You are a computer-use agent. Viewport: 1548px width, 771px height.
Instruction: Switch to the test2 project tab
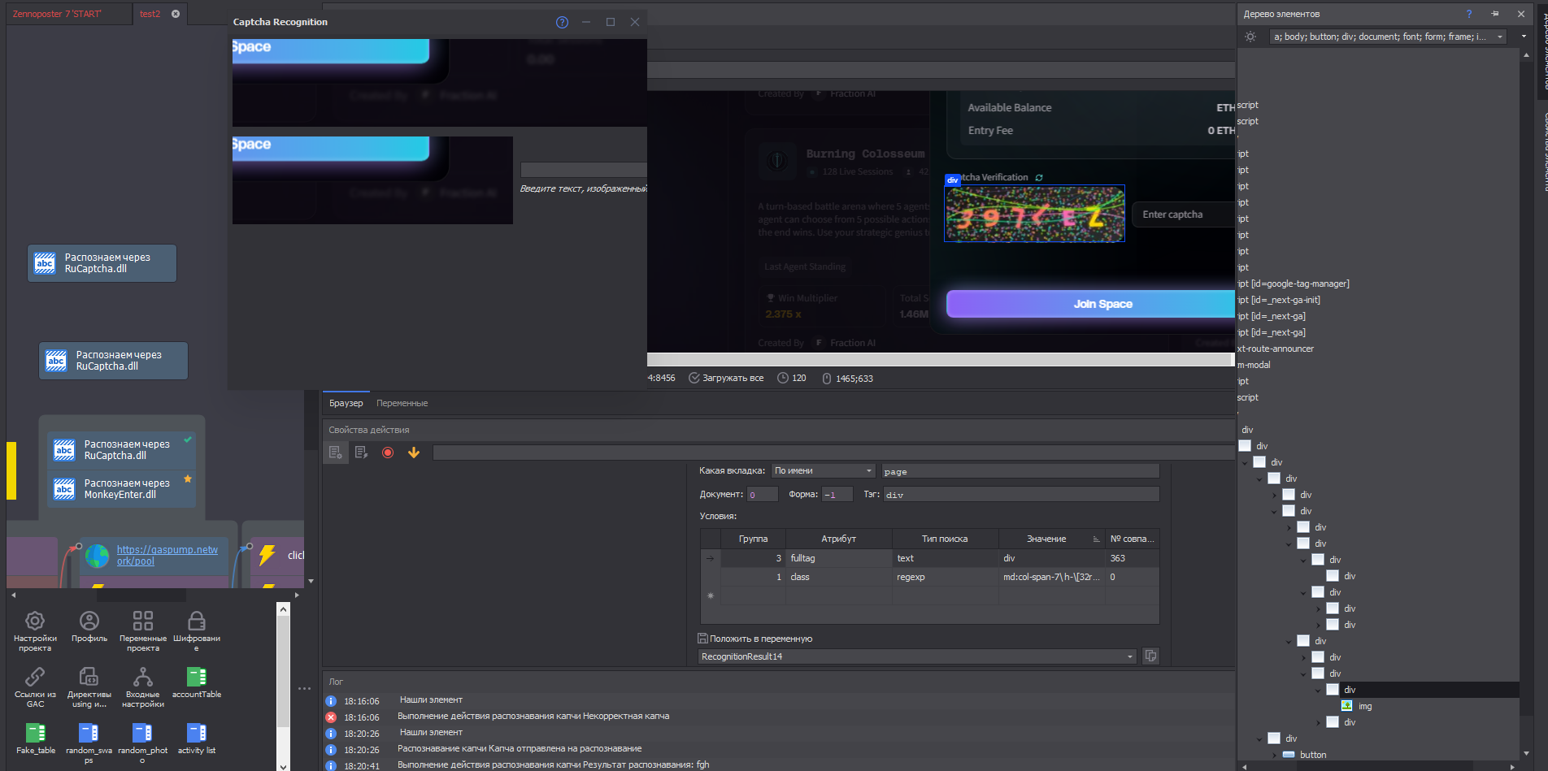pos(150,14)
